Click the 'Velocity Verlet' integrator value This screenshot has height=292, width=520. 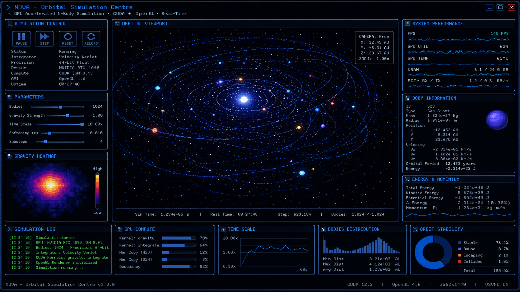pyautogui.click(x=78, y=57)
